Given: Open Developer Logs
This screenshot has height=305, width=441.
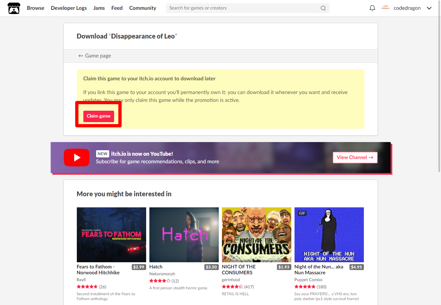Looking at the screenshot, I should (69, 8).
